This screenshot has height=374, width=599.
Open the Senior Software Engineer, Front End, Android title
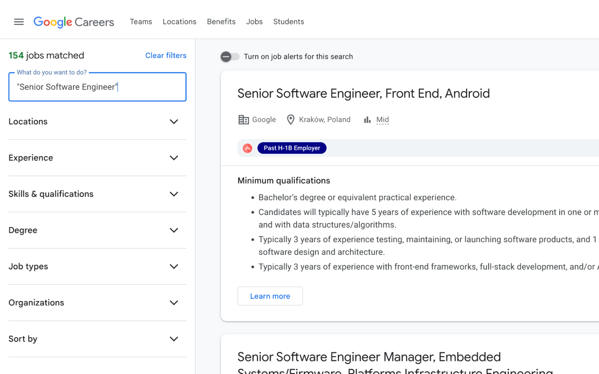point(364,93)
